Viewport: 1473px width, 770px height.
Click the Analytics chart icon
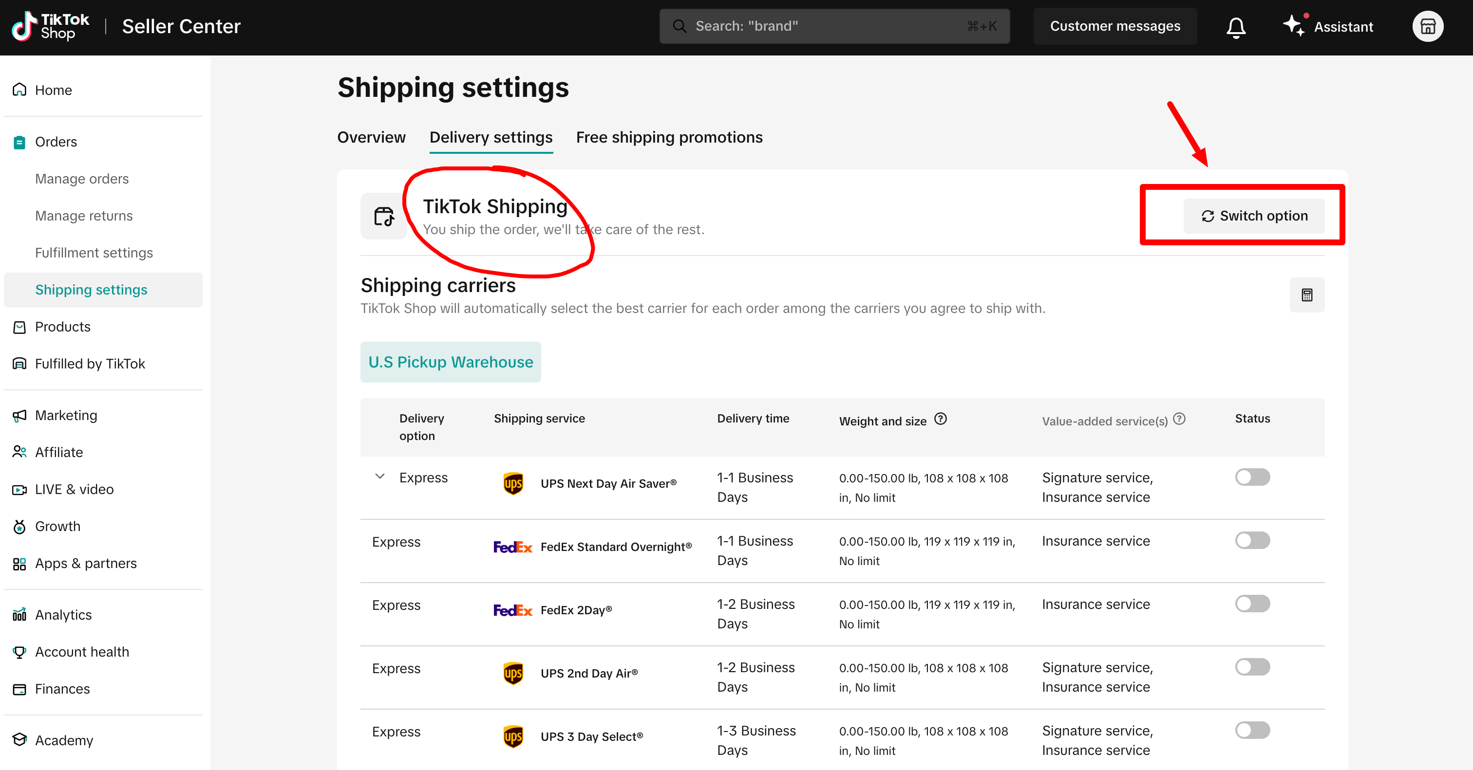[x=19, y=615]
